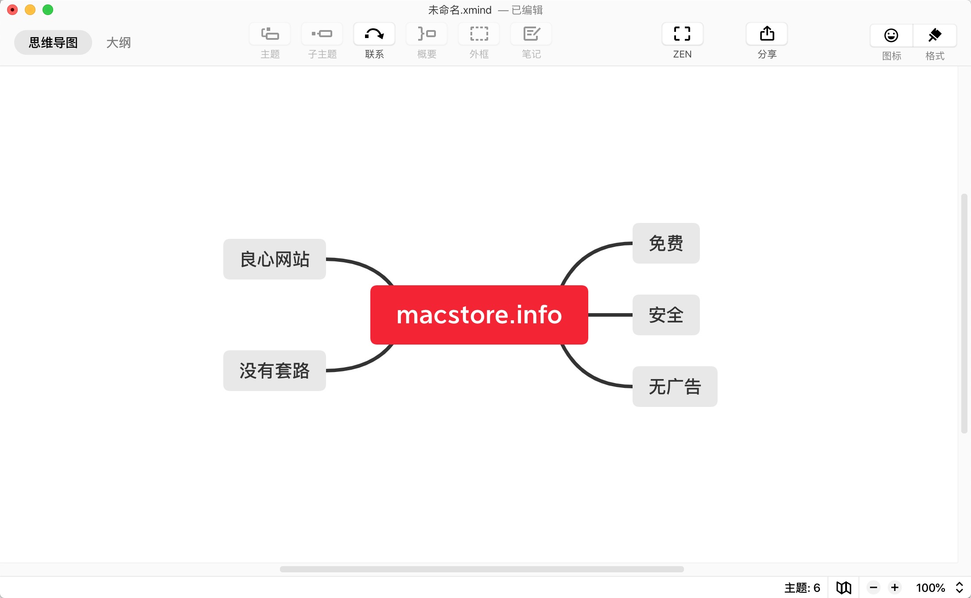Image resolution: width=971 pixels, height=598 pixels.
Task: Click the Topic (主题) toolbar icon
Action: [270, 34]
